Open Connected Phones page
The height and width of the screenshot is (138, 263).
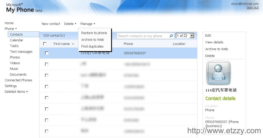[x=18, y=80]
